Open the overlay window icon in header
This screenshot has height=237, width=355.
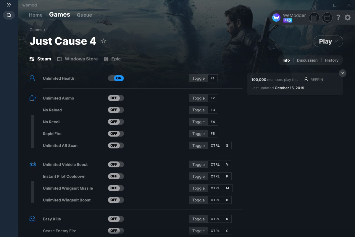click(327, 18)
